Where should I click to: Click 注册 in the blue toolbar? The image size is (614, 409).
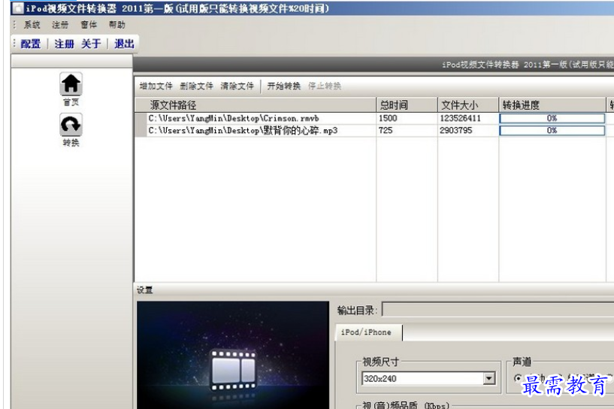pos(64,44)
